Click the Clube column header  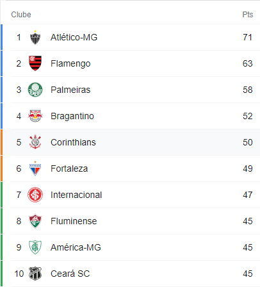click(x=21, y=15)
